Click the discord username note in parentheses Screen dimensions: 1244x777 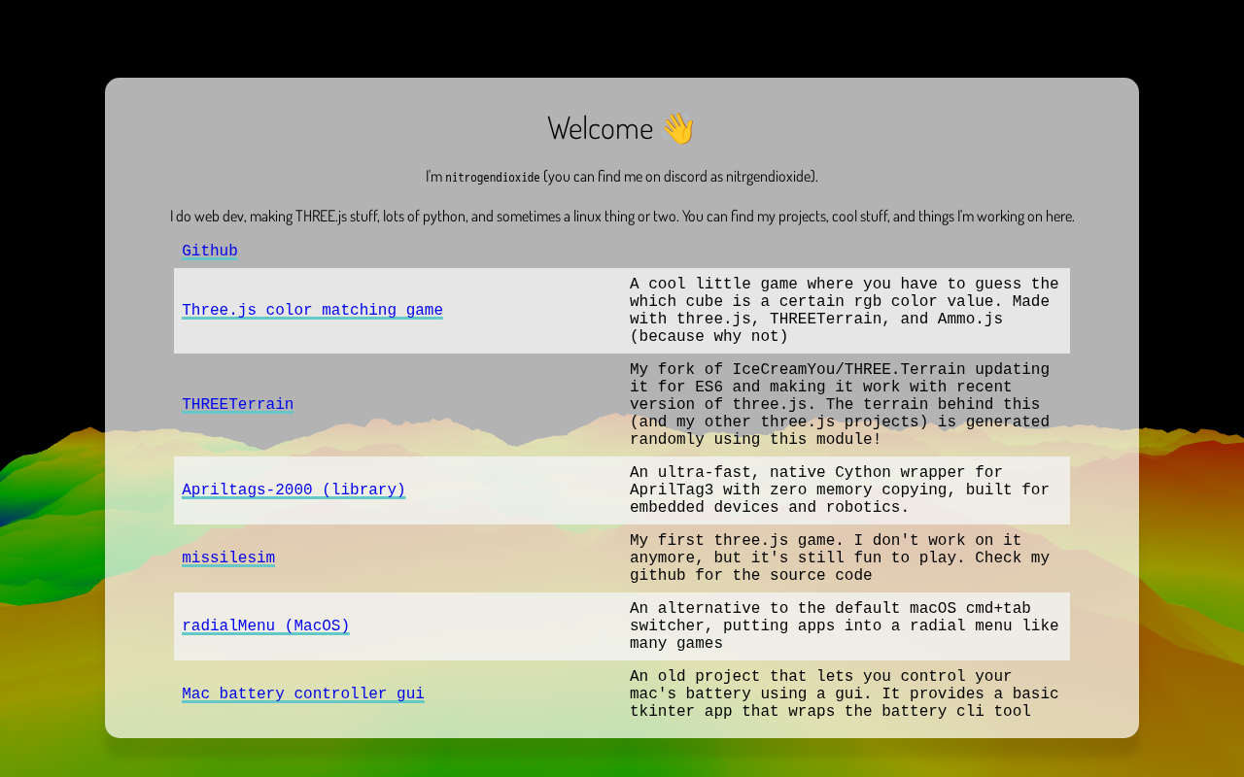tap(680, 177)
